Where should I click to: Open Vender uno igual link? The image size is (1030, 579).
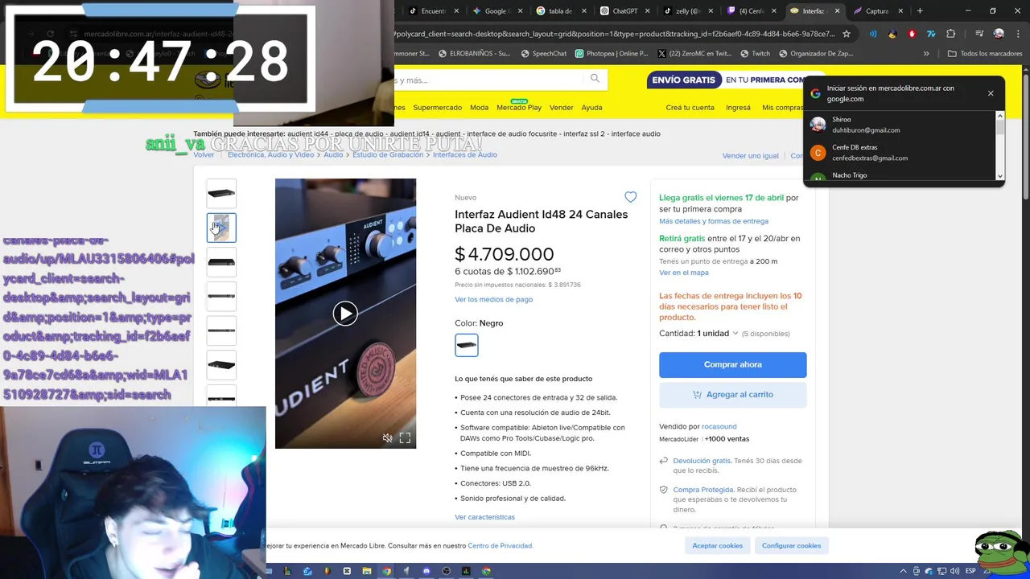750,156
